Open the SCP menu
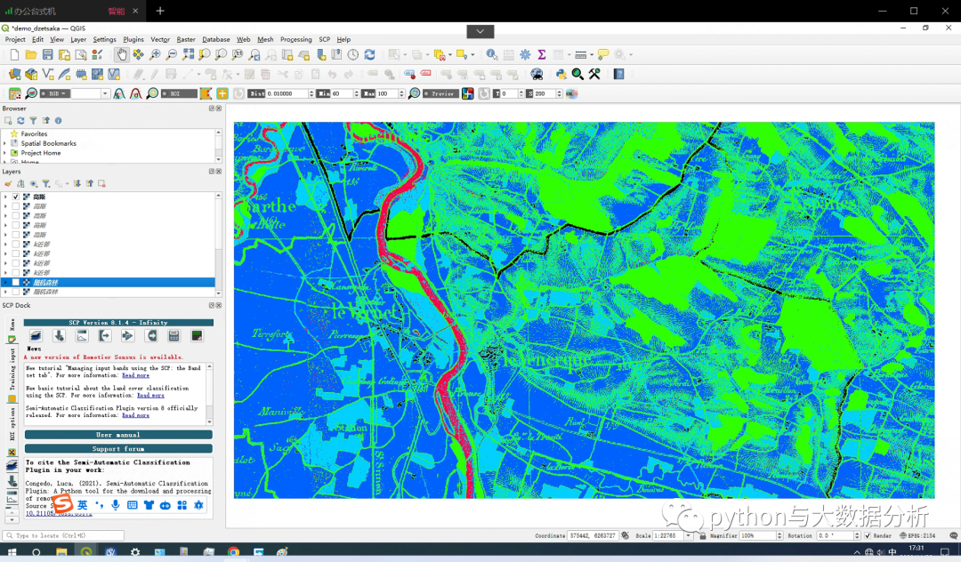 tap(324, 39)
